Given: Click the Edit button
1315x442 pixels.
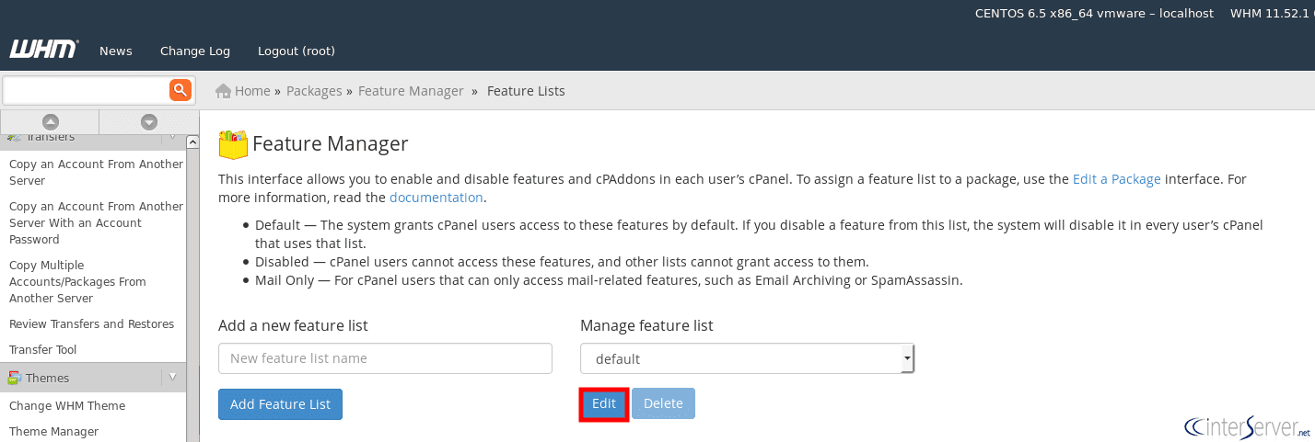Looking at the screenshot, I should click(604, 403).
